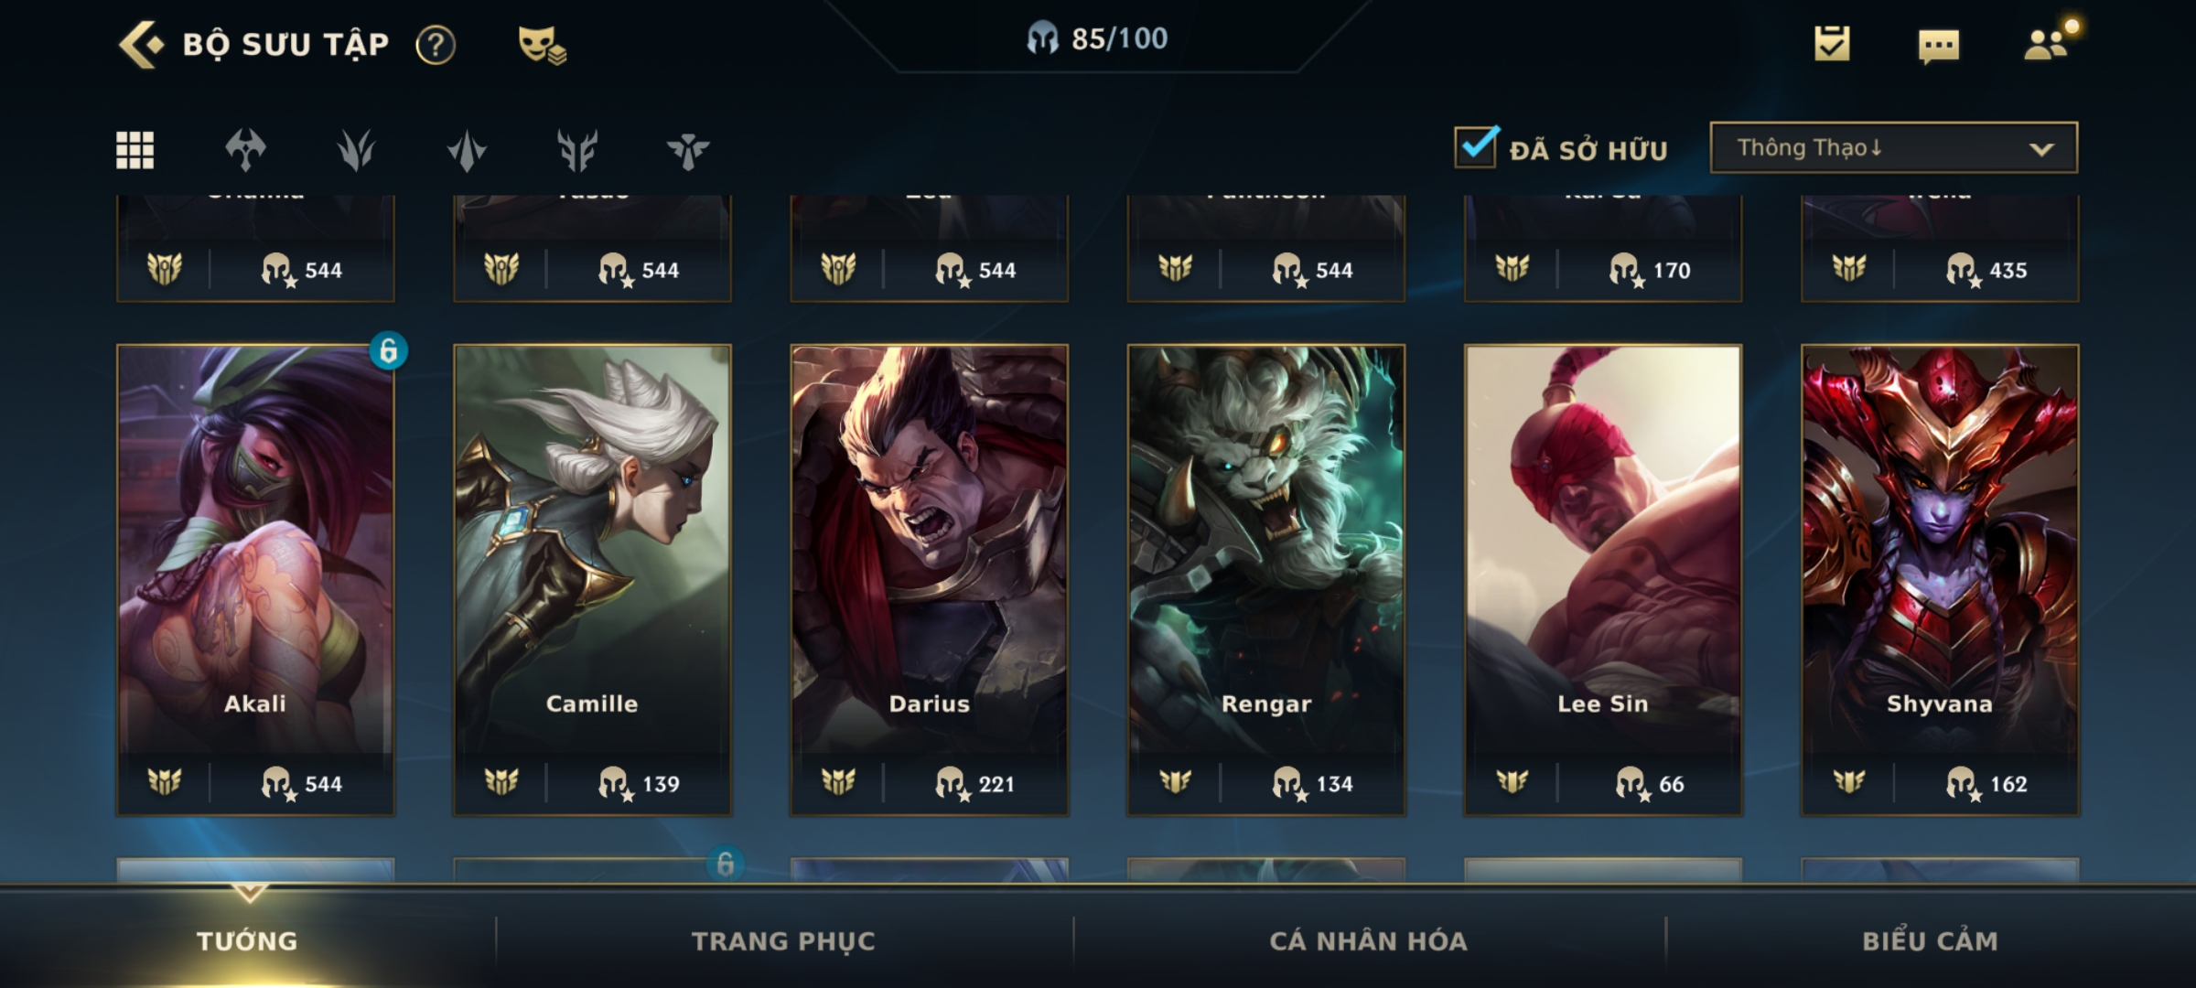The height and width of the screenshot is (988, 2196).
Task: Switch to the CÁ NHÂN HÓA tab
Action: click(x=1369, y=940)
